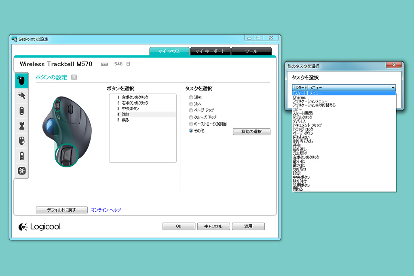Choose アプリケーションを切り替える from the list
414x276 pixels.
(344, 105)
